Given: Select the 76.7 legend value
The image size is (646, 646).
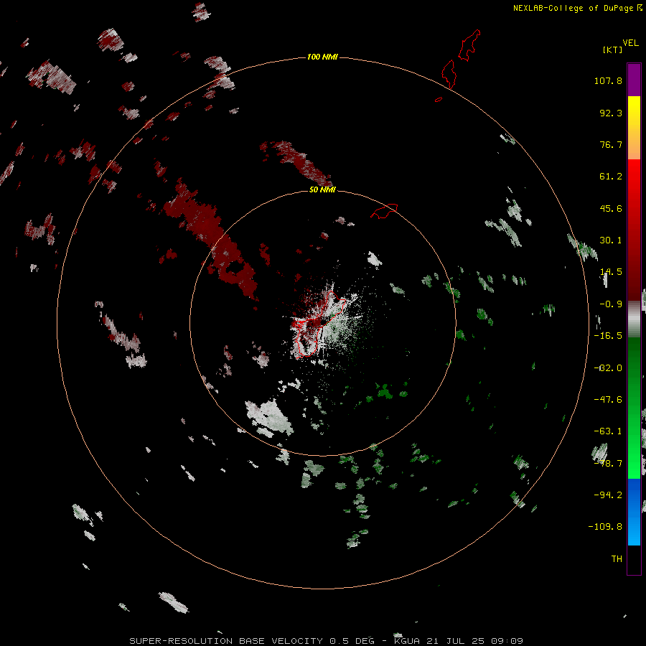Looking at the screenshot, I should point(611,144).
